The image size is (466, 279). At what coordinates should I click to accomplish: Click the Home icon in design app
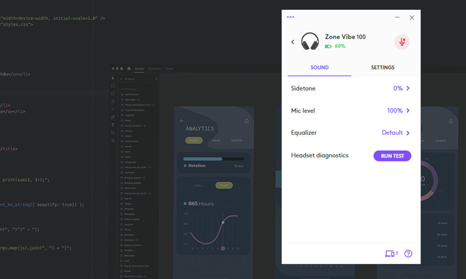129,68
